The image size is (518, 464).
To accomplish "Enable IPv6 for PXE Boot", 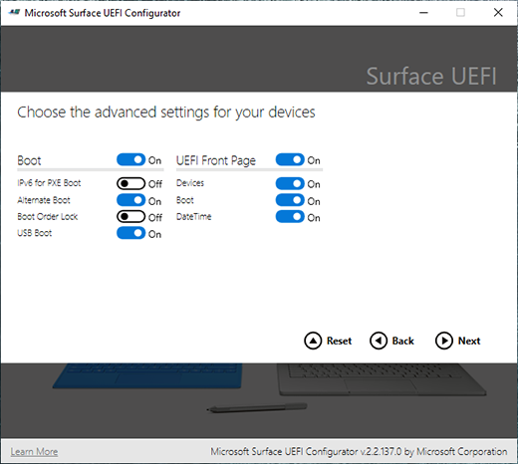I will tap(130, 183).
